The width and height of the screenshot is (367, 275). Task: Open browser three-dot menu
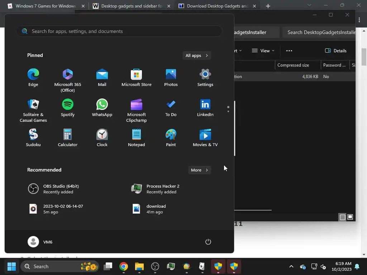[359, 20]
